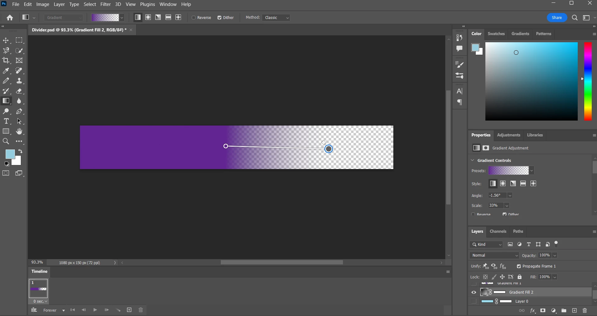Open gradient preset picker in options bar
This screenshot has width=597, height=316.
[122, 18]
